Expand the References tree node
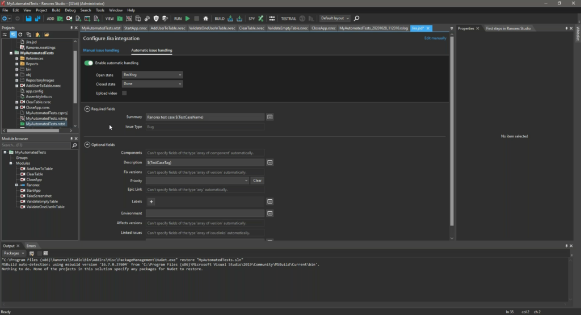Screen dimensions: 581x315 tap(16, 58)
